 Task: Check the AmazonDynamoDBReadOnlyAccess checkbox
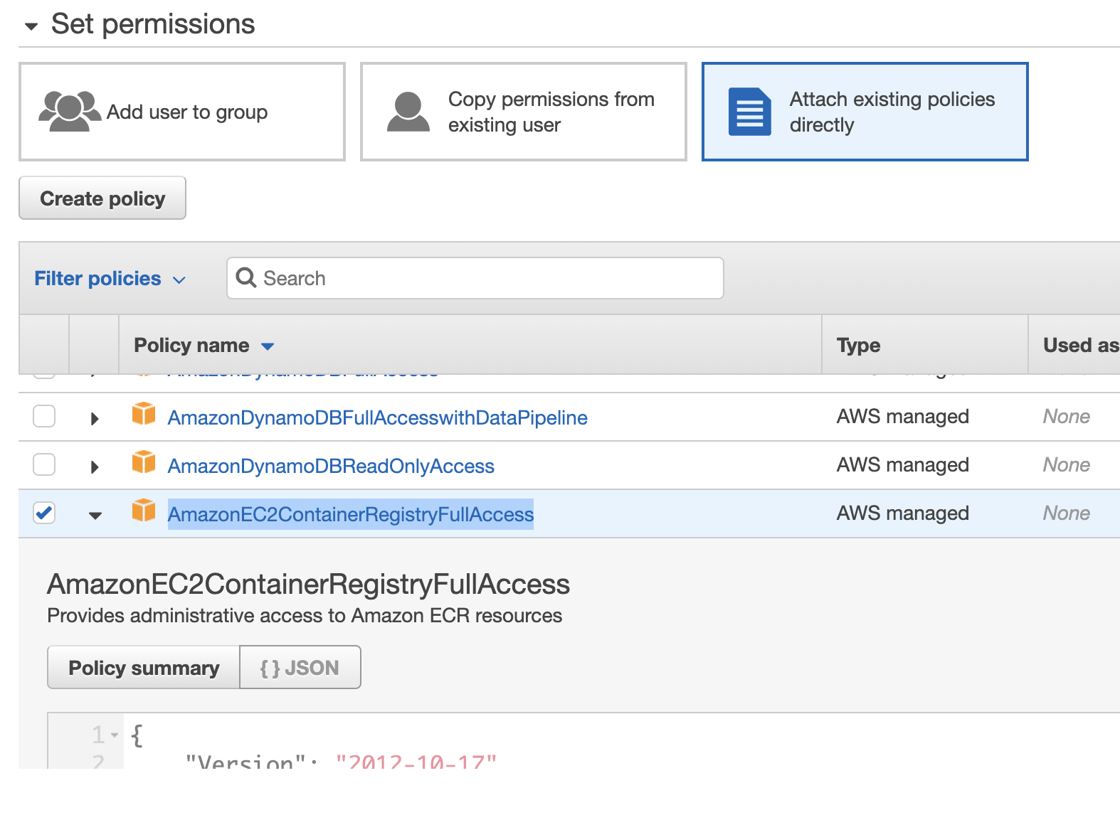tap(44, 464)
